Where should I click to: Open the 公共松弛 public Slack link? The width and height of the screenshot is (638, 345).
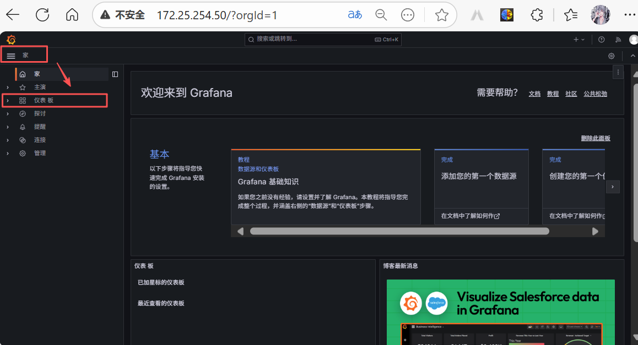click(595, 94)
